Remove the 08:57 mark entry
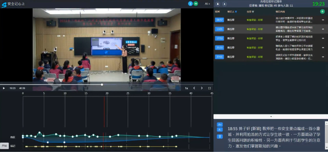This screenshot has height=152, width=328. tap(323, 20)
